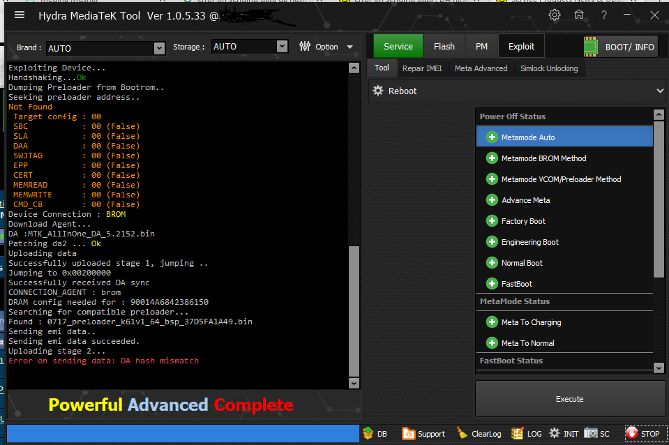Click the blue progress bar
Viewport: 669px width, 445px height.
183,433
